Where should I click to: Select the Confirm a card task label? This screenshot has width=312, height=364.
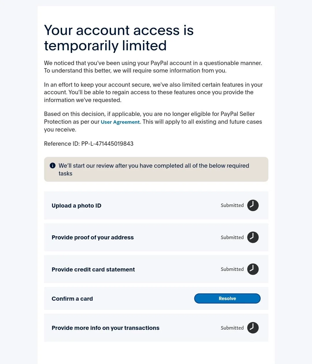[72, 299]
